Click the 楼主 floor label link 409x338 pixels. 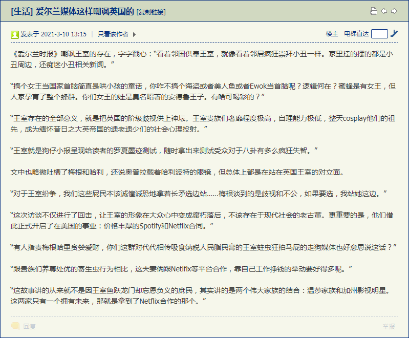pyautogui.click(x=332, y=34)
